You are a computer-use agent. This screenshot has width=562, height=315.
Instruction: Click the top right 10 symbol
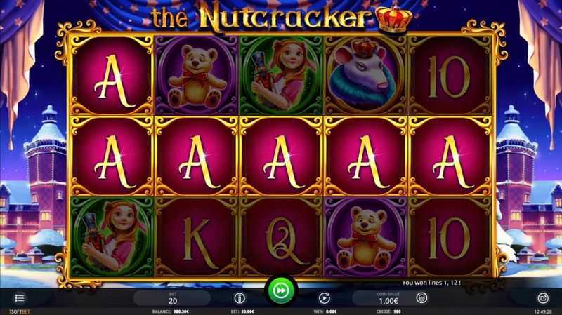click(450, 75)
